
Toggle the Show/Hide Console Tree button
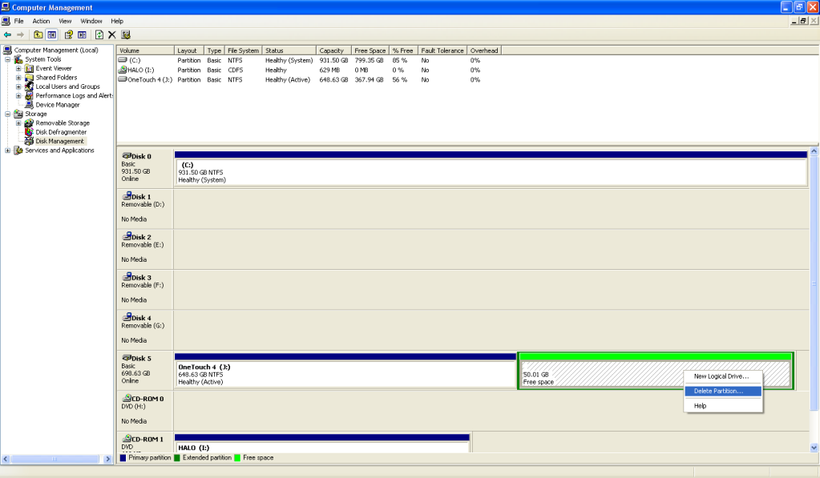click(51, 34)
